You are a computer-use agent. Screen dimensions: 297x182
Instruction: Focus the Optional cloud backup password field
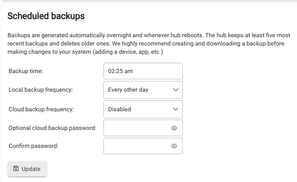pos(137,128)
